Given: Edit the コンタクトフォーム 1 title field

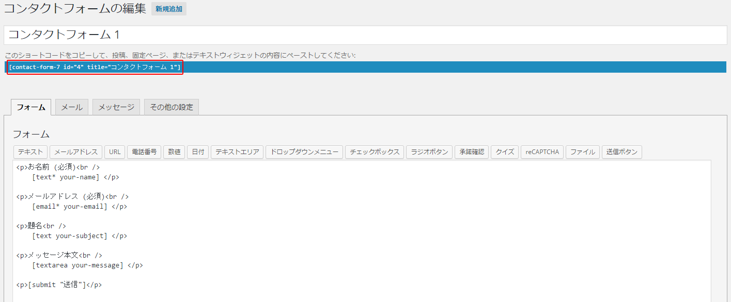Looking at the screenshot, I should click(365, 35).
